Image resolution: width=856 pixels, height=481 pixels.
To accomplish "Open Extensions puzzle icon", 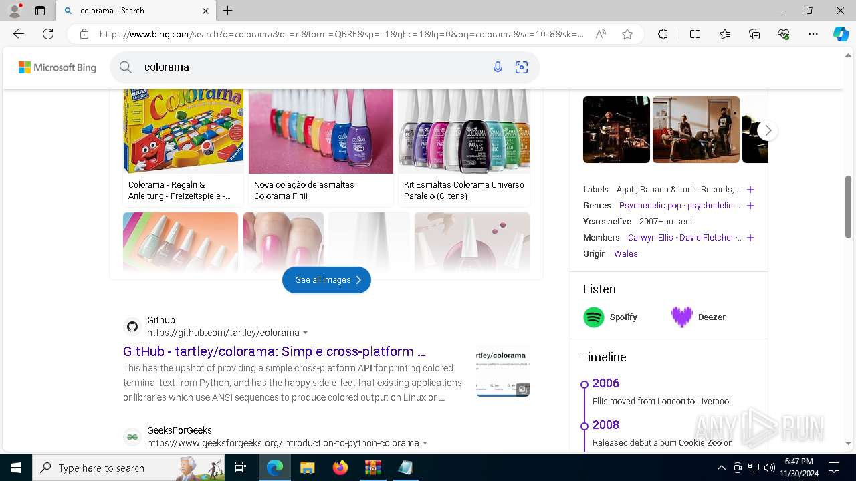I will click(x=663, y=34).
